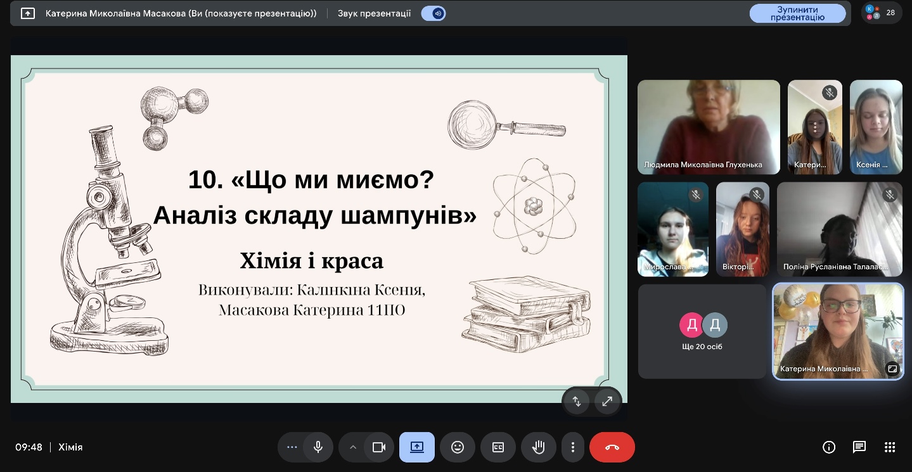This screenshot has width=912, height=472.
Task: Open the three-dot more options menu
Action: point(573,447)
